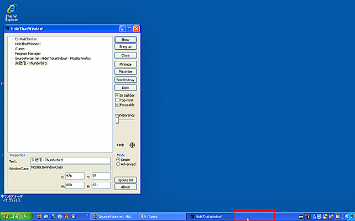Switch to iTunes taskbar button
This screenshot has height=221, width=355.
click(161, 217)
